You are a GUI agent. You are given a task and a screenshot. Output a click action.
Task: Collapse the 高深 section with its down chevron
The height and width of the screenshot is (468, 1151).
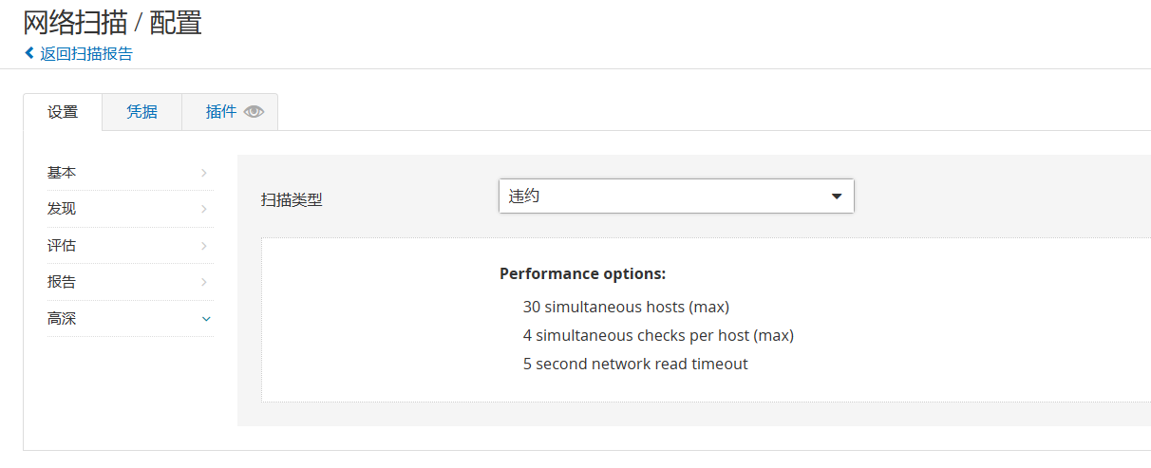pos(206,319)
